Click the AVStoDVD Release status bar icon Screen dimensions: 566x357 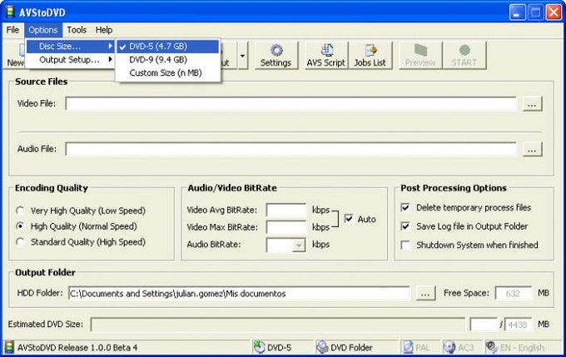[9, 347]
